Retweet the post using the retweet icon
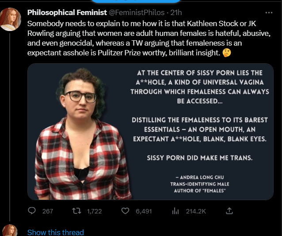Image resolution: width=282 pixels, height=236 pixels. click(77, 211)
